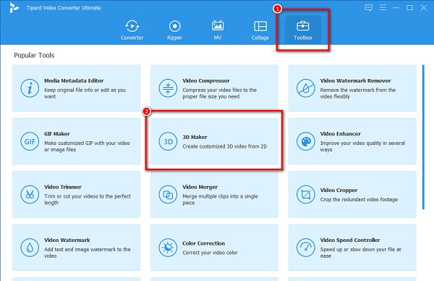The height and width of the screenshot is (281, 434).
Task: Click the Video Trimmer scissors icon
Action: tap(30, 195)
